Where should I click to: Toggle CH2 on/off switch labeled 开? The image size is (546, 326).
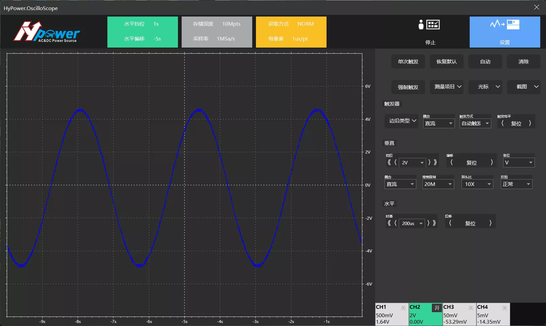point(437,308)
